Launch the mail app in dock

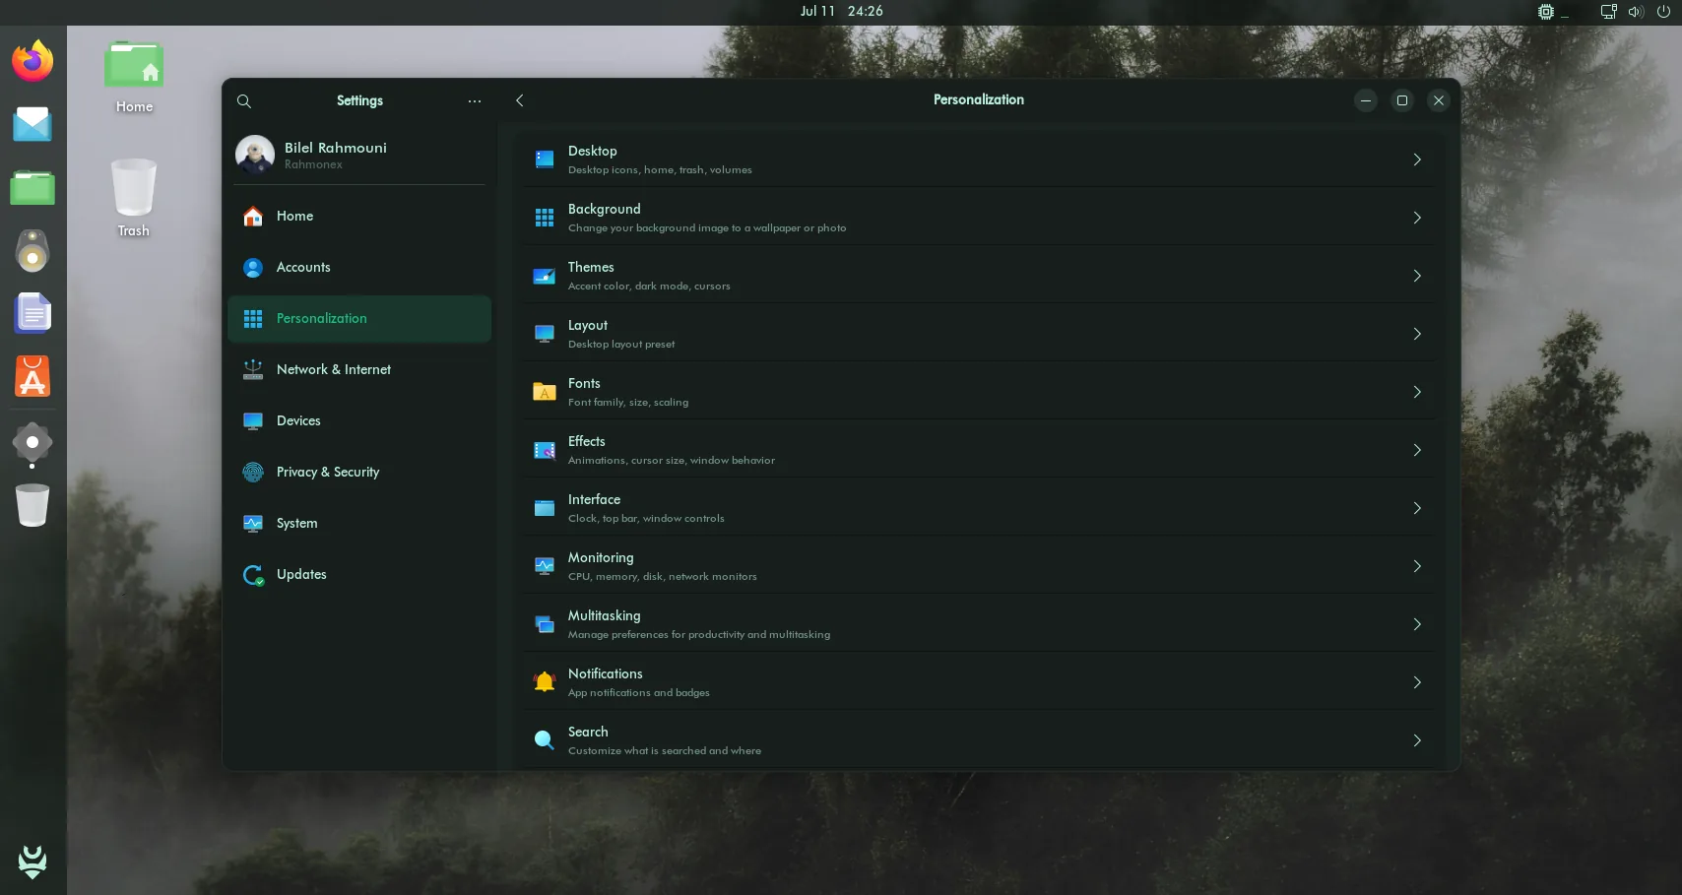coord(32,124)
